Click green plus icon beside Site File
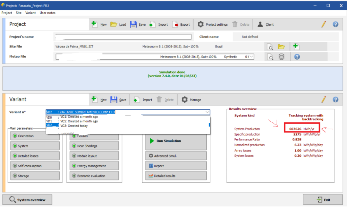Viewport: 347px width, 207px height. pos(296,46)
